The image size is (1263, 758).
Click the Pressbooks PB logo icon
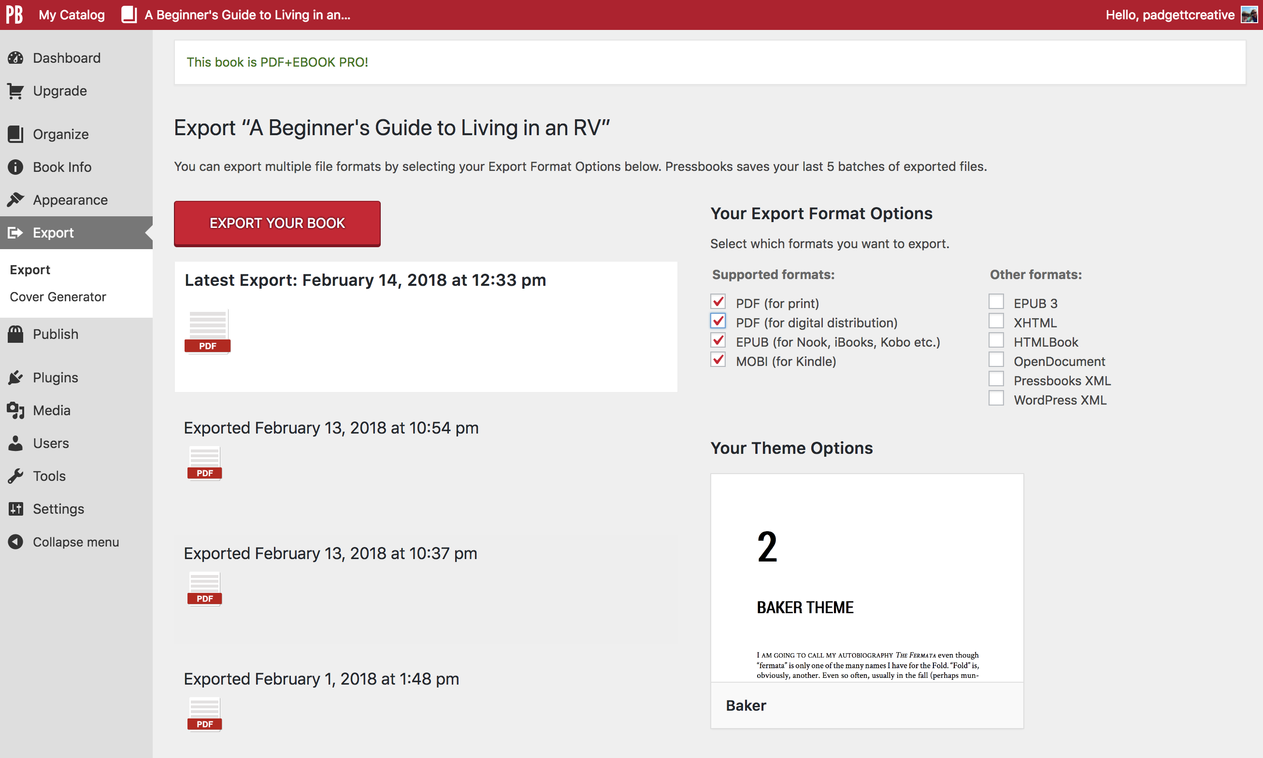coord(14,15)
